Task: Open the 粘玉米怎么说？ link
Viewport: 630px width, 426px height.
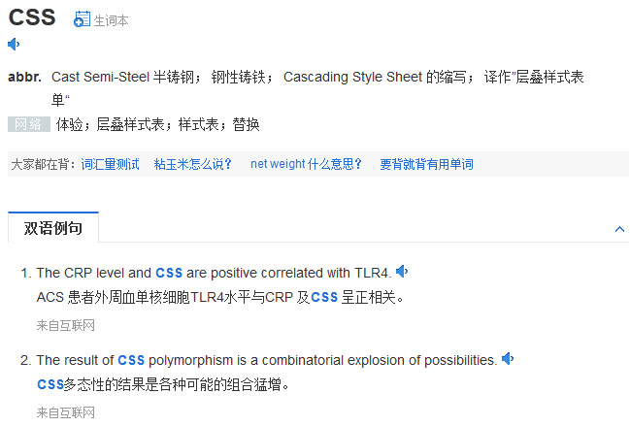Action: [193, 164]
